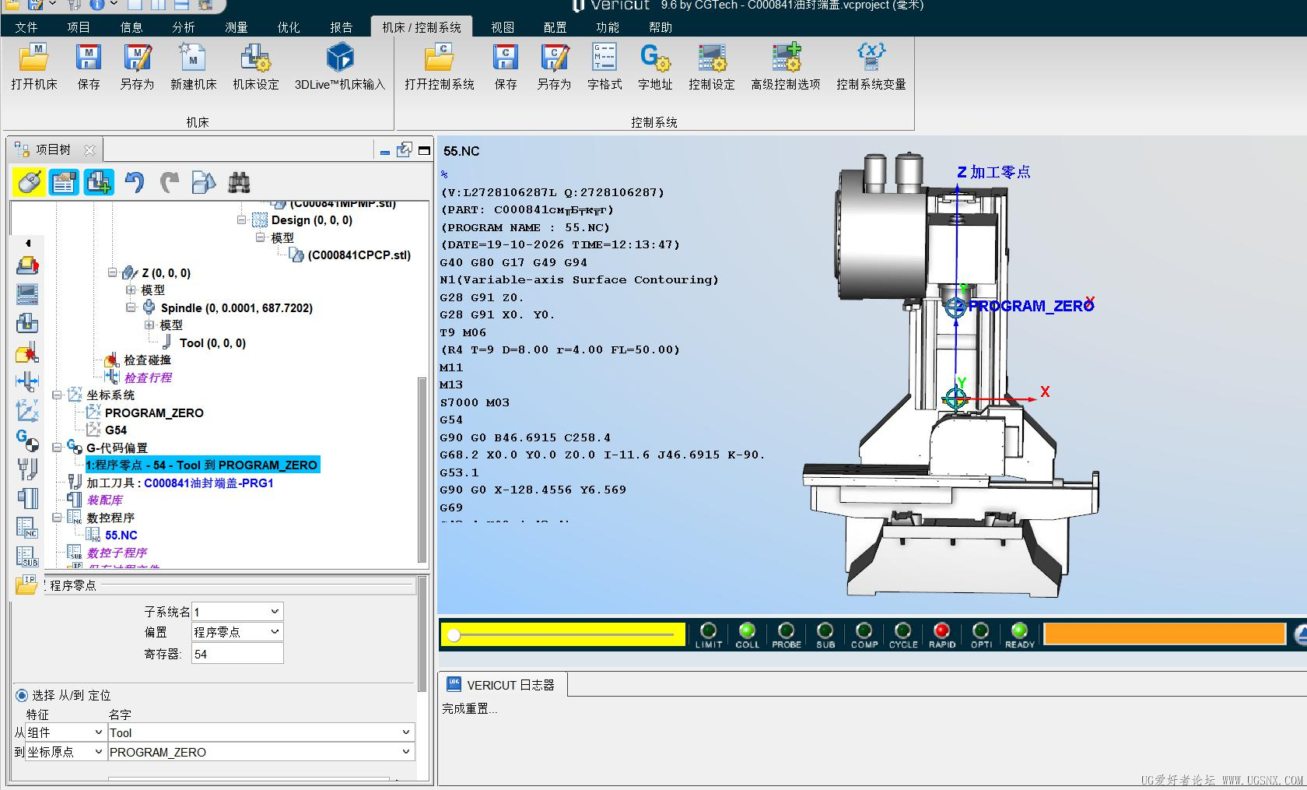Select the 55.NC program tree item
1307x790 pixels.
(x=121, y=535)
